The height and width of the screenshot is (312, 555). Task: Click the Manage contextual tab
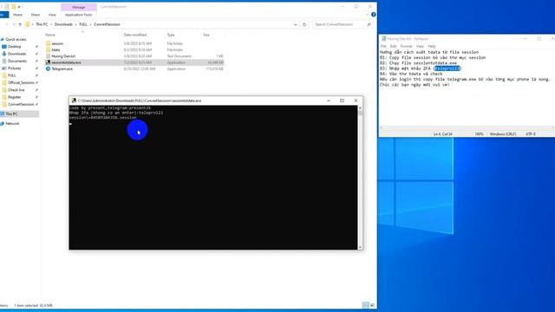(79, 7)
